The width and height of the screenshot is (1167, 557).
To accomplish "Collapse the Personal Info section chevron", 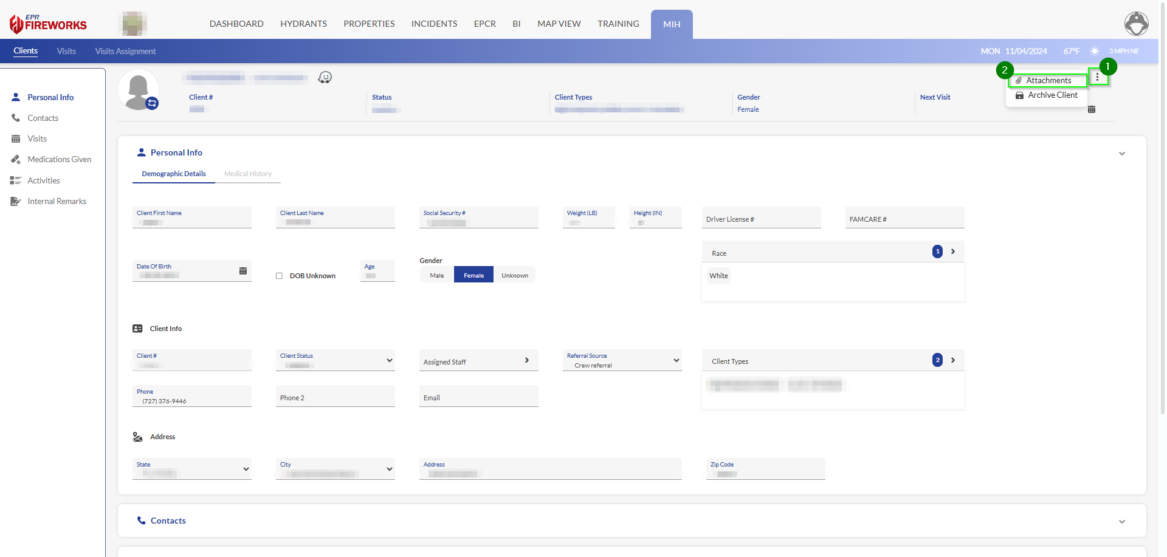I will tap(1122, 154).
